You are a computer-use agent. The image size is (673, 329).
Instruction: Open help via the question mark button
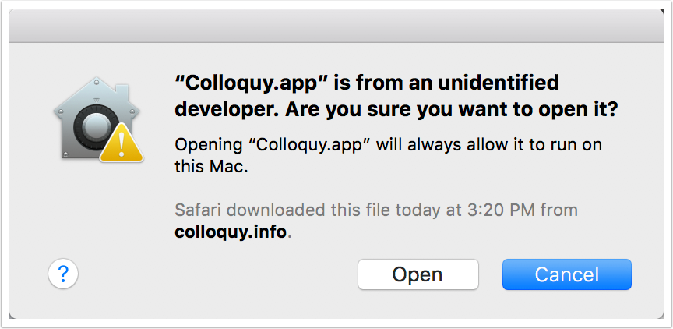(x=63, y=273)
